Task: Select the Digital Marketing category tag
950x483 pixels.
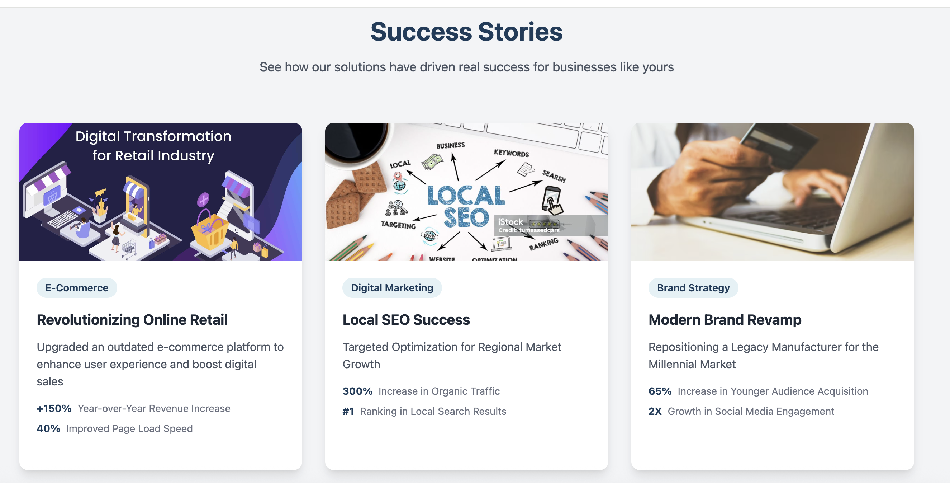Action: pyautogui.click(x=392, y=288)
